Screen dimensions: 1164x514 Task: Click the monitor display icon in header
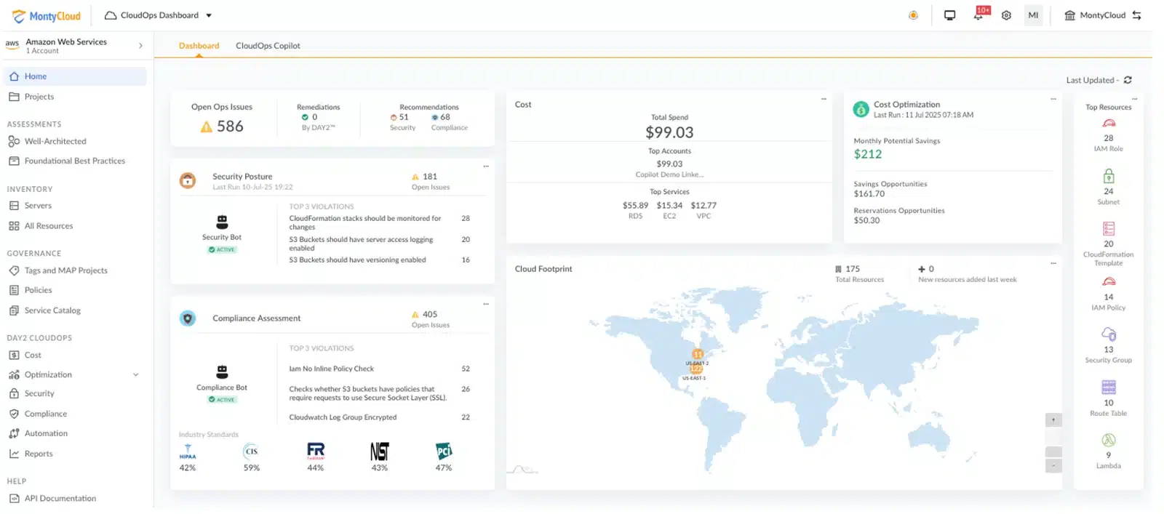(949, 15)
